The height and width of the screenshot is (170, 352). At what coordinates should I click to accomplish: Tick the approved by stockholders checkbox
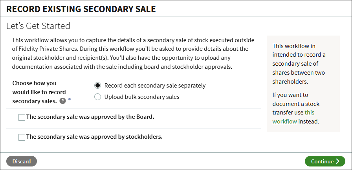click(22, 138)
